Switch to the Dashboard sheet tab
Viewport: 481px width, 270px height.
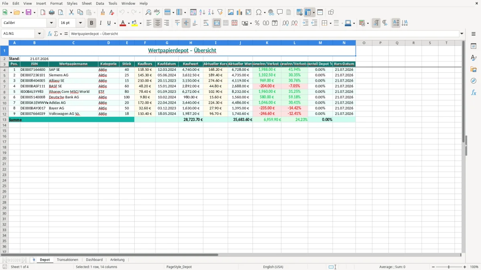click(x=94, y=260)
